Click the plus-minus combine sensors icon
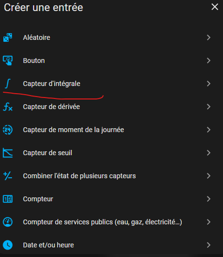The height and width of the screenshot is (257, 223). [x=8, y=176]
